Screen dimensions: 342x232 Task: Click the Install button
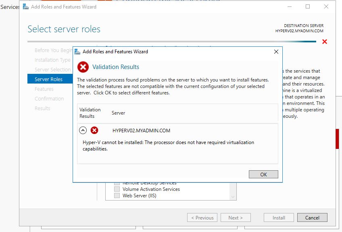pos(279,217)
